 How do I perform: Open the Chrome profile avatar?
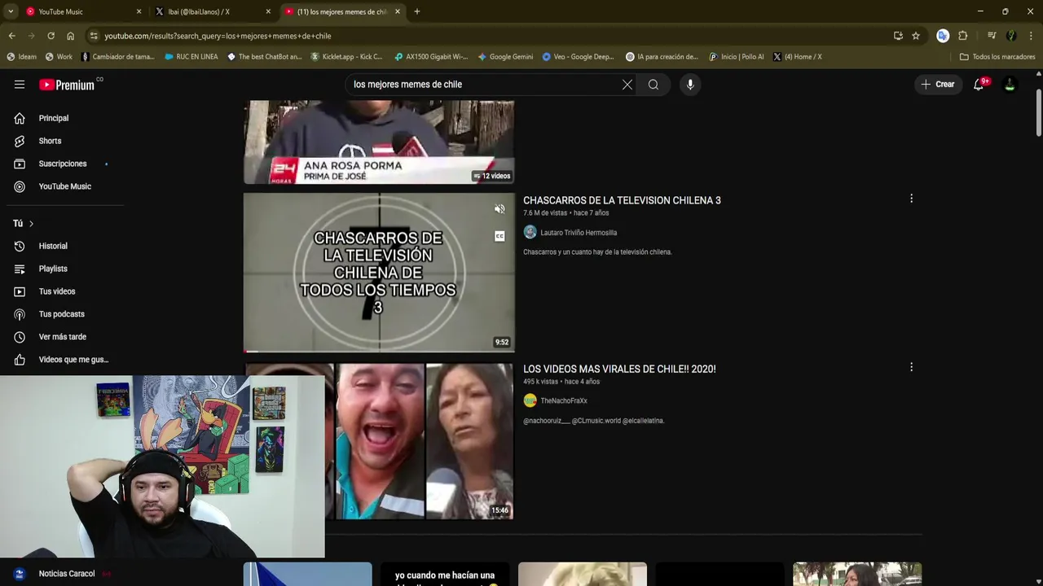1011,36
